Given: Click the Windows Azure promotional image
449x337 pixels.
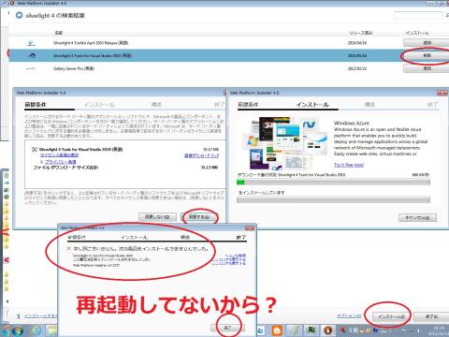Looking at the screenshot, I should (284, 143).
